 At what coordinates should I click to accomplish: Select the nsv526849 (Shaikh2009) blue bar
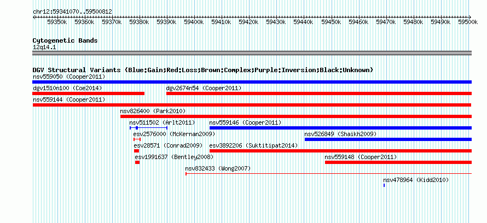point(389,139)
